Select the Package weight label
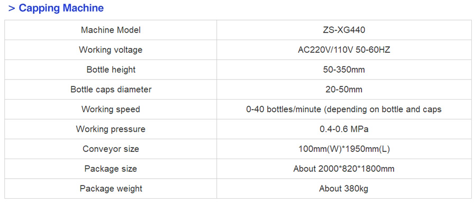The width and height of the screenshot is (476, 215). (111, 189)
